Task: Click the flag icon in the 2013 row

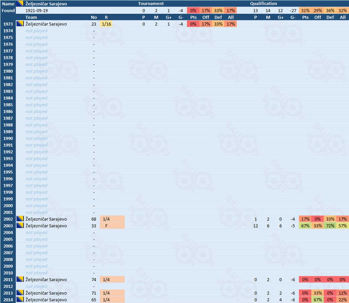Action: pyautogui.click(x=20, y=293)
